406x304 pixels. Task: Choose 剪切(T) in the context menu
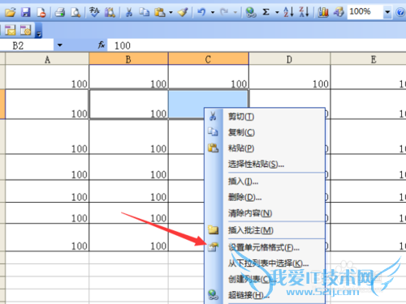click(266, 117)
